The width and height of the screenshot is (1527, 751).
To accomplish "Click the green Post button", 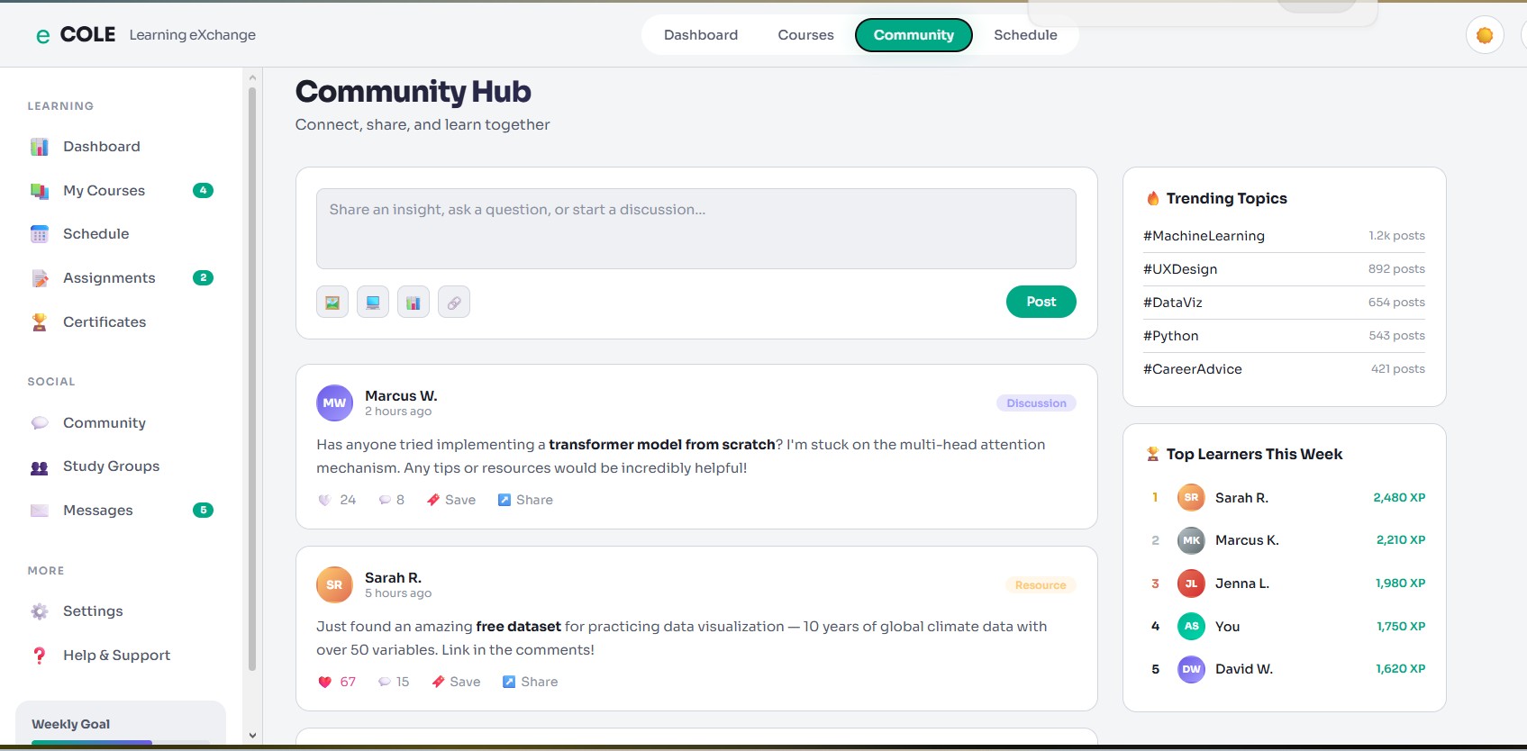I will (1041, 302).
